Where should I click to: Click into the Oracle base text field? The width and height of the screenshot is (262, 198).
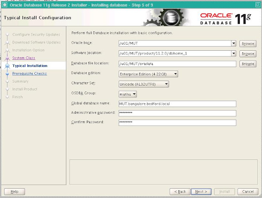(x=175, y=43)
